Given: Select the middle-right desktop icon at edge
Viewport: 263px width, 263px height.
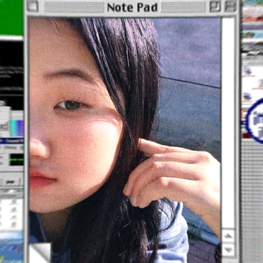Looking at the screenshot, I should (x=260, y=84).
